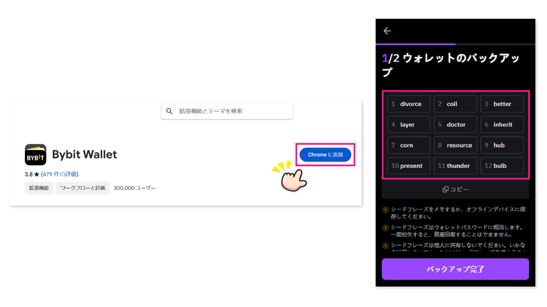Click the warning icon beside 他人に共有しないでください
The image size is (547, 307).
[385, 246]
